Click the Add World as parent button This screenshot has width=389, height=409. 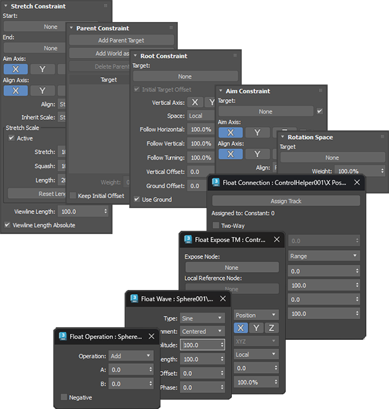click(99, 53)
